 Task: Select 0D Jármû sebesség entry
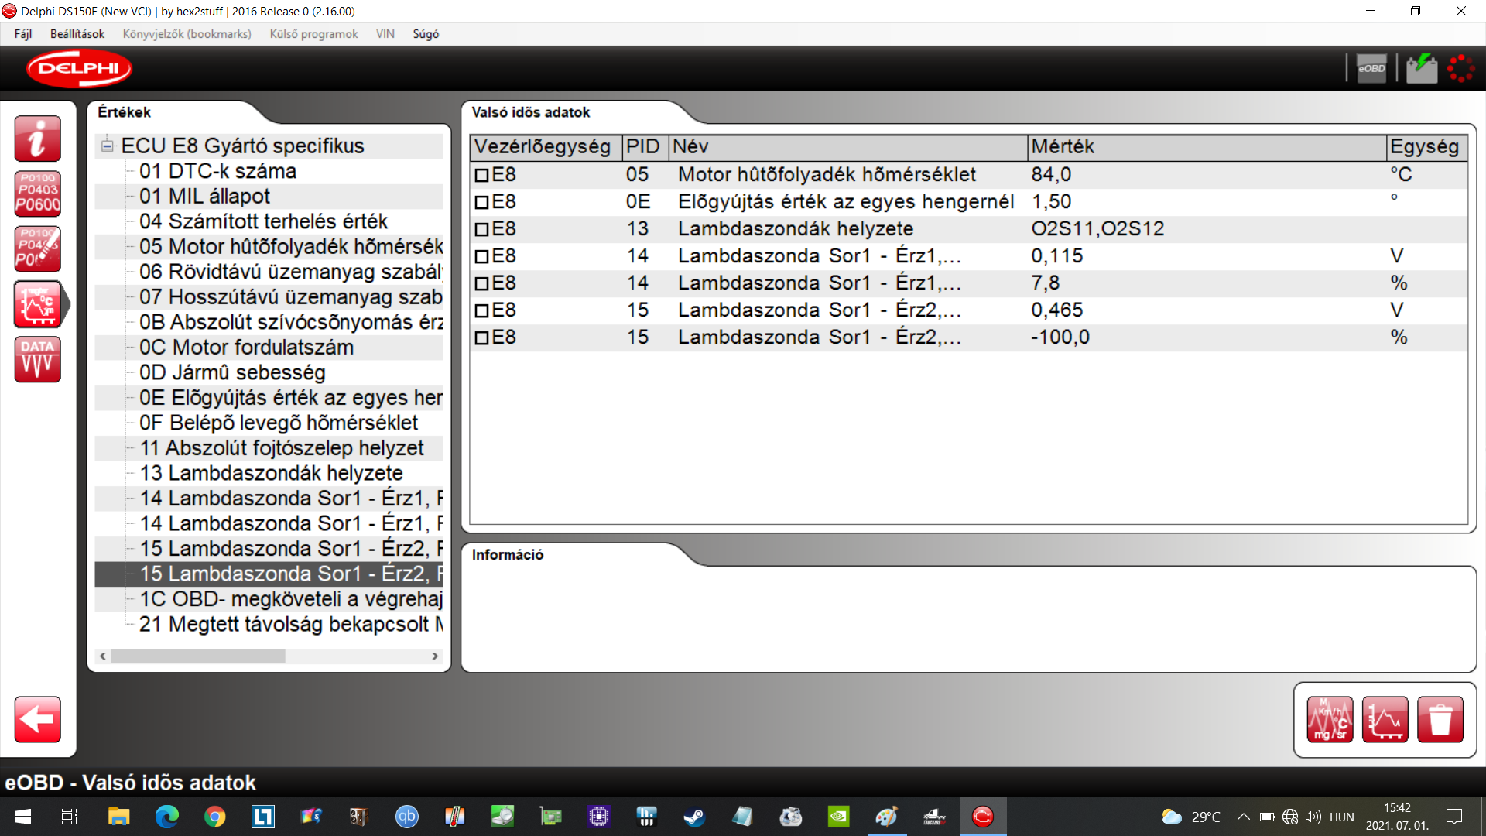pyautogui.click(x=232, y=372)
